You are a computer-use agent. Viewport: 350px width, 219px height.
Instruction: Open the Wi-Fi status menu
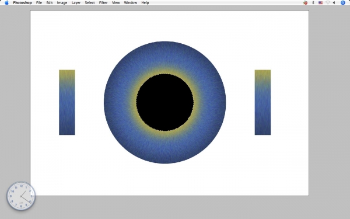pyautogui.click(x=328, y=3)
